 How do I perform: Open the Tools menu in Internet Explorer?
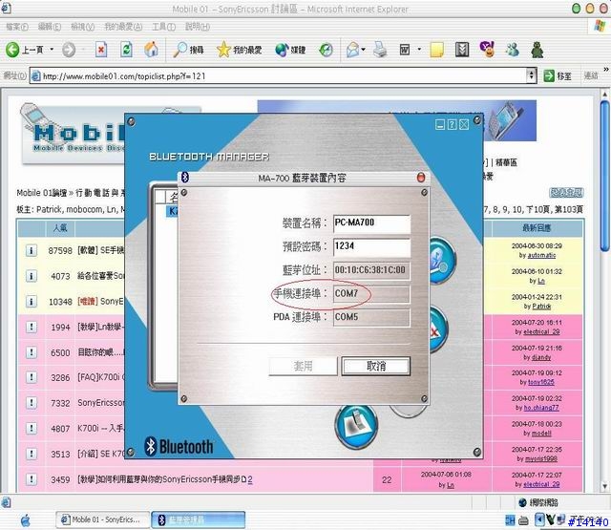click(163, 27)
